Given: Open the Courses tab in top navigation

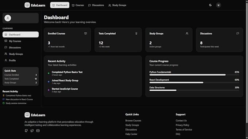Looking at the screenshot, I should [78, 5].
